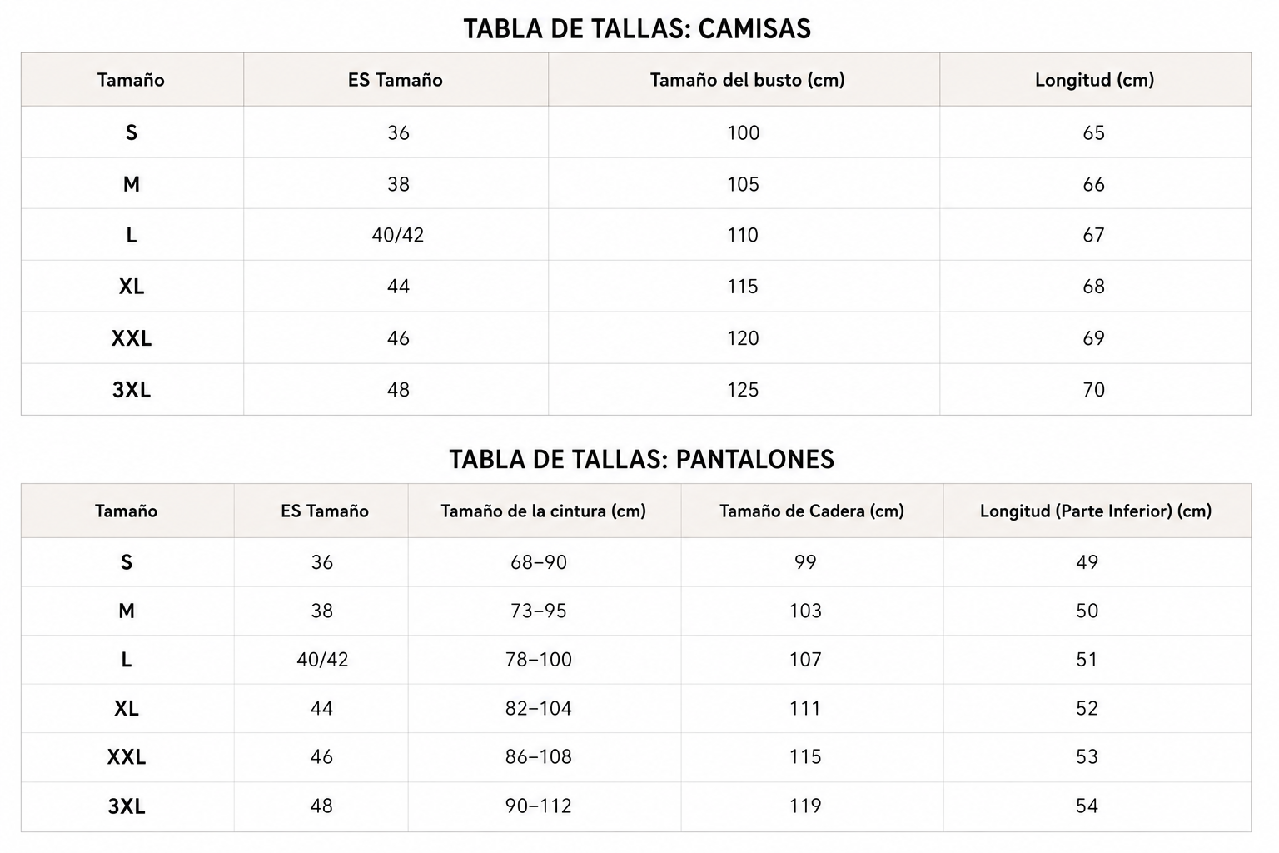The image size is (1279, 853).
Task: Select the shirt length value 65
Action: tap(1093, 132)
